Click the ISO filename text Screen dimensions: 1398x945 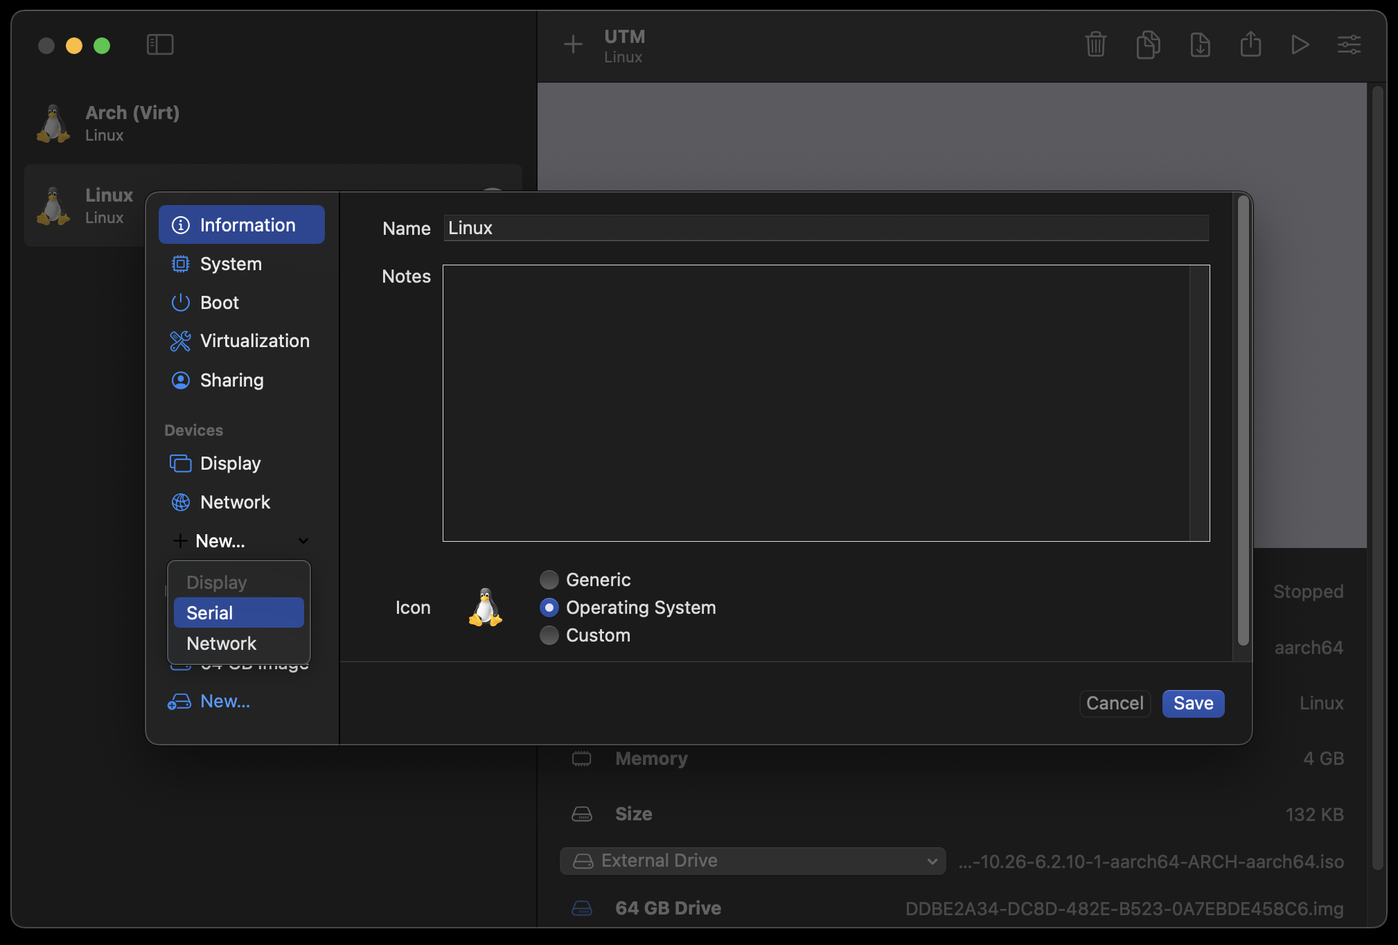pyautogui.click(x=1151, y=861)
